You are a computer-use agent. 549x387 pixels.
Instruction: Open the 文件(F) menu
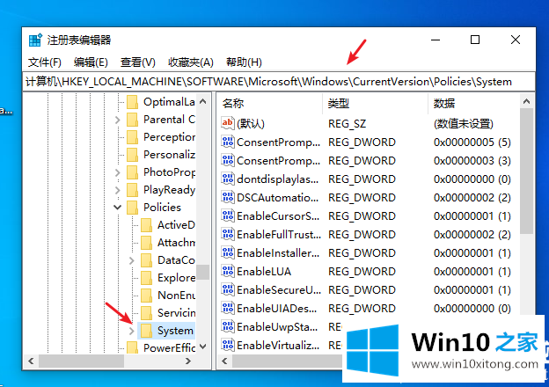pyautogui.click(x=45, y=62)
